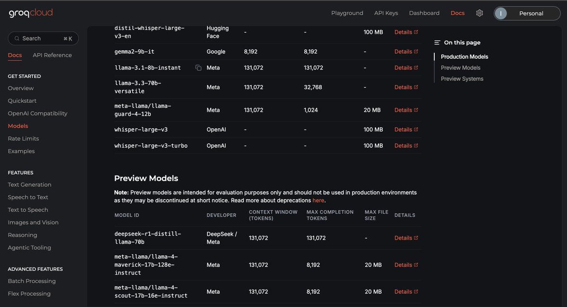The height and width of the screenshot is (307, 567).
Task: Click the Preview Models heading
Action: pyautogui.click(x=146, y=179)
